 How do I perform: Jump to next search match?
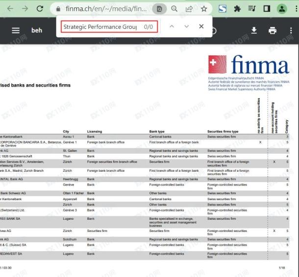(186, 26)
